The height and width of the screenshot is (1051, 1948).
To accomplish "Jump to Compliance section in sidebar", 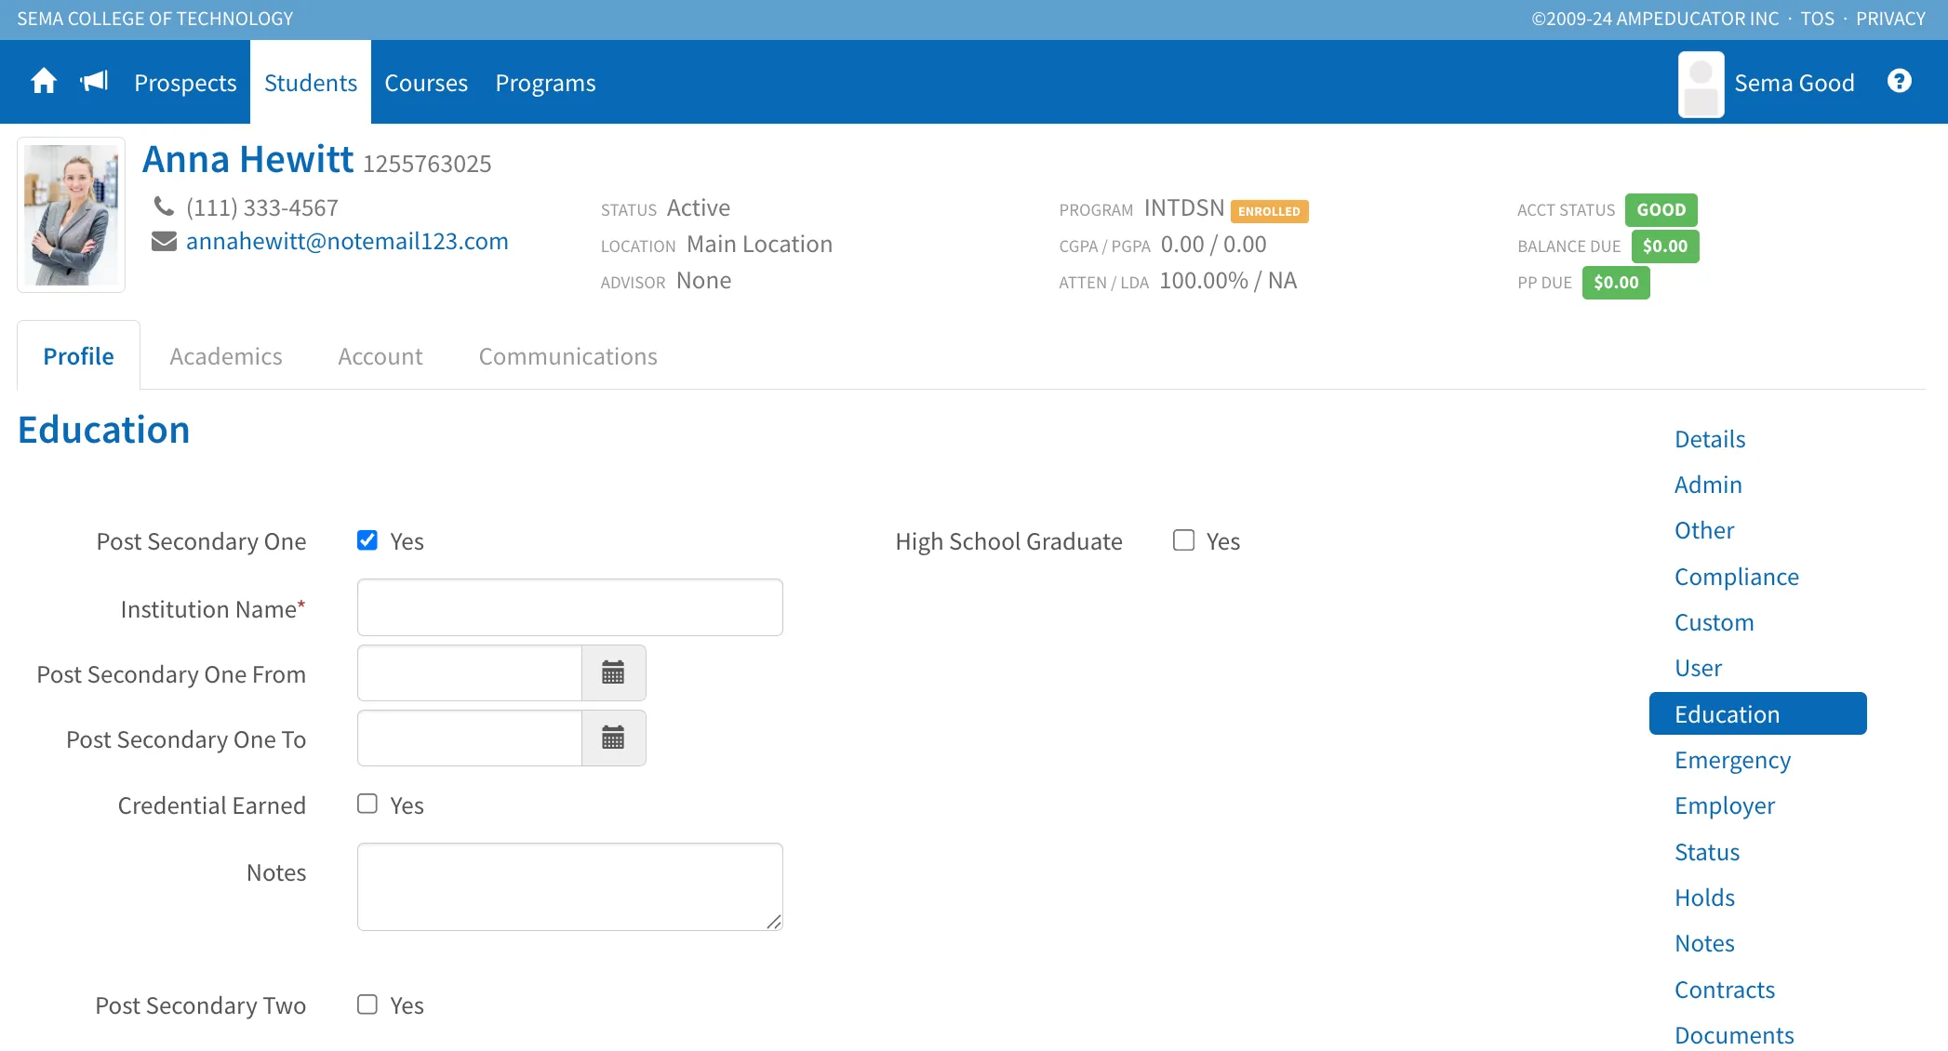I will click(x=1737, y=577).
